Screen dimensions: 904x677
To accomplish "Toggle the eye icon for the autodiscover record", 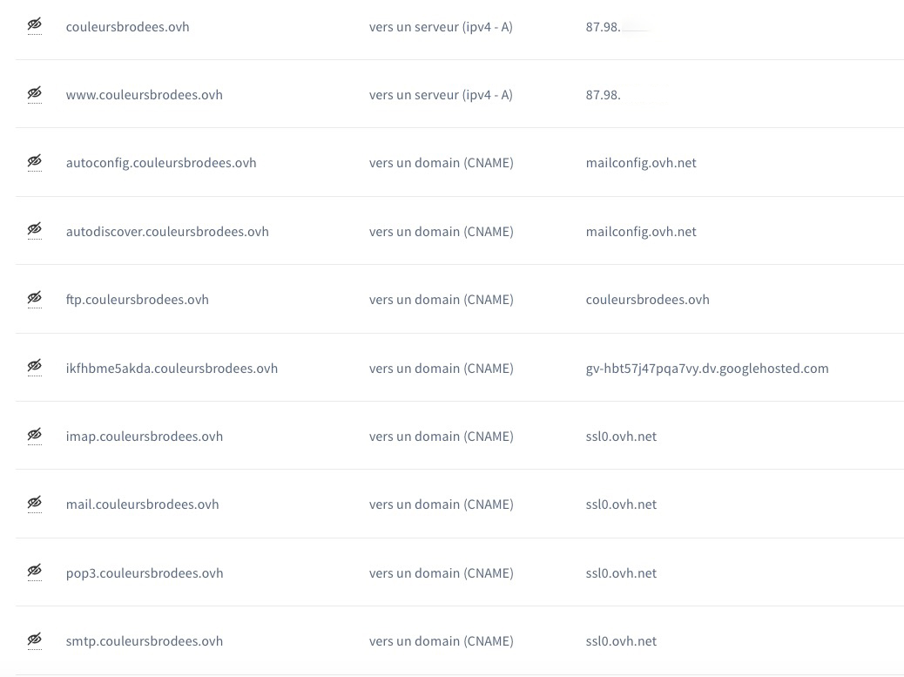I will (x=35, y=229).
